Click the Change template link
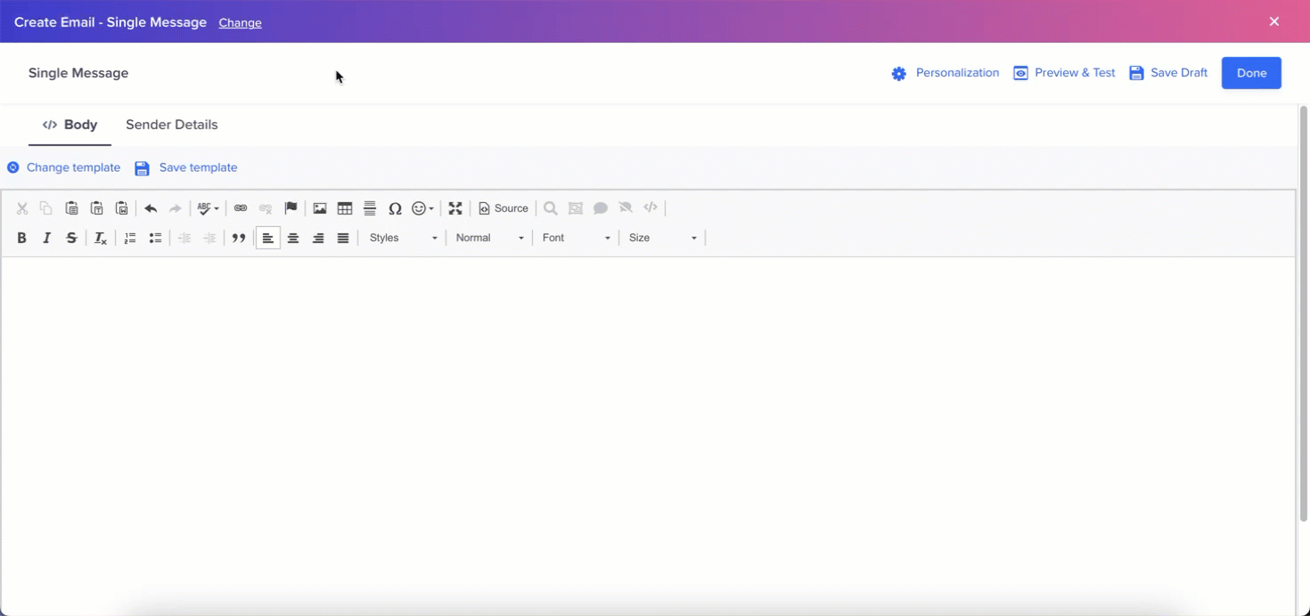1310x616 pixels. tap(63, 167)
